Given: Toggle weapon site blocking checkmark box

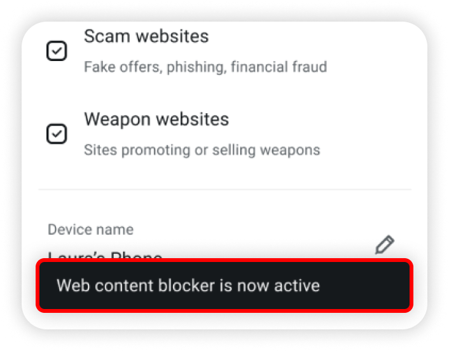Looking at the screenshot, I should click(57, 134).
